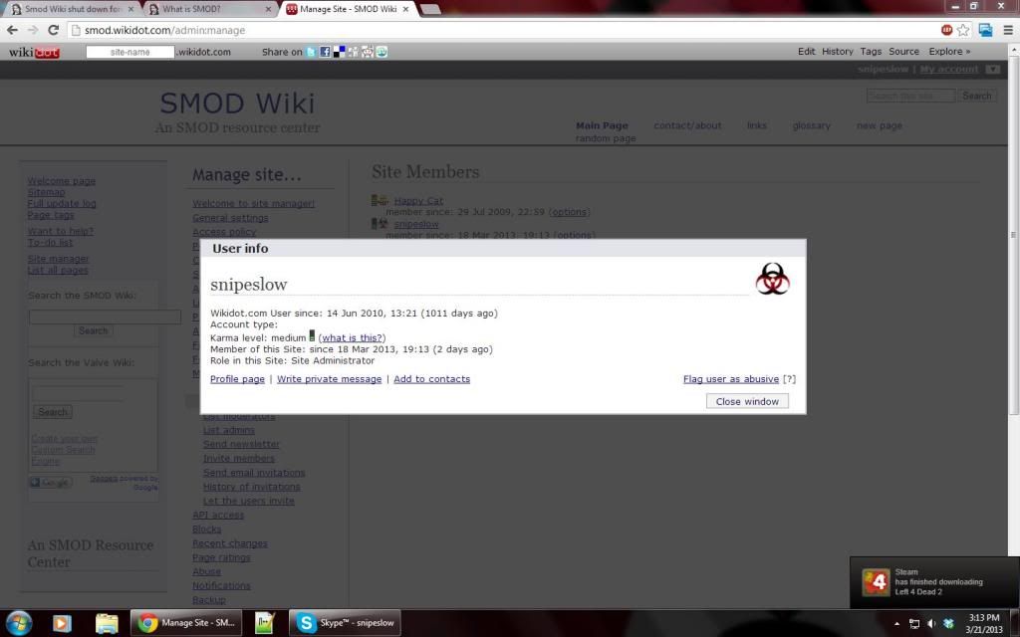Screen dimensions: 1020x637
Task: Switch to 'What is SMOD?' tab
Action: click(x=207, y=9)
